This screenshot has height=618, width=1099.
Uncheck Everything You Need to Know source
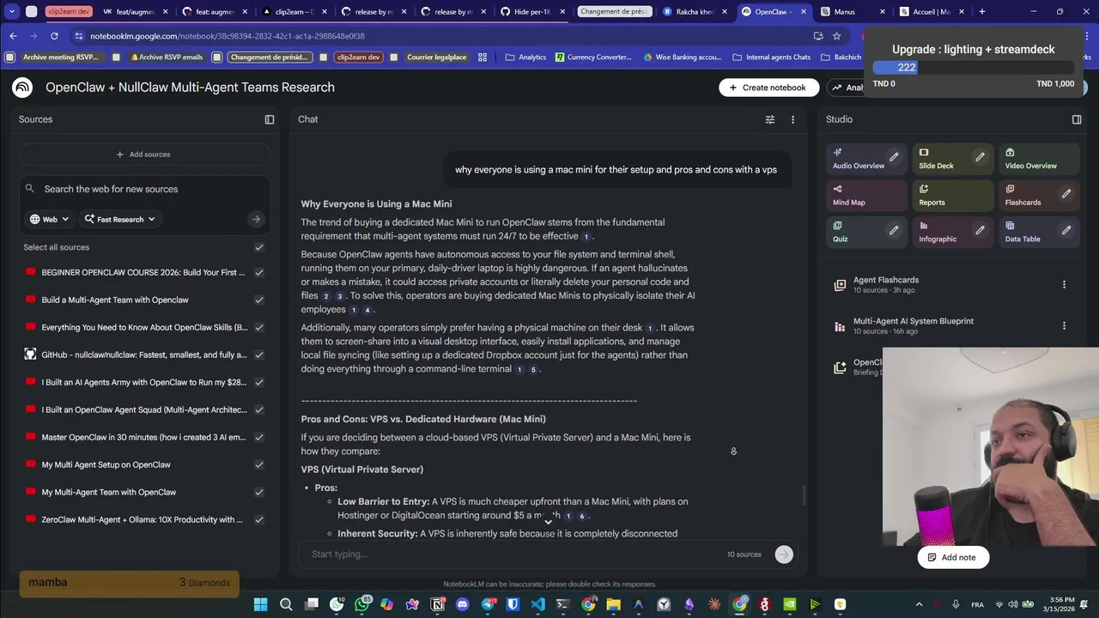point(258,327)
